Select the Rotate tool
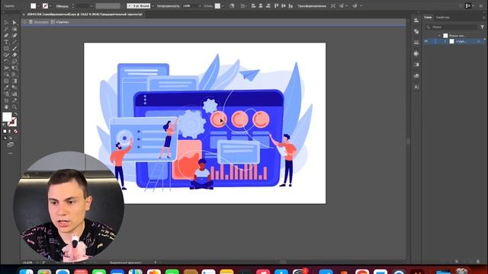 [6, 62]
